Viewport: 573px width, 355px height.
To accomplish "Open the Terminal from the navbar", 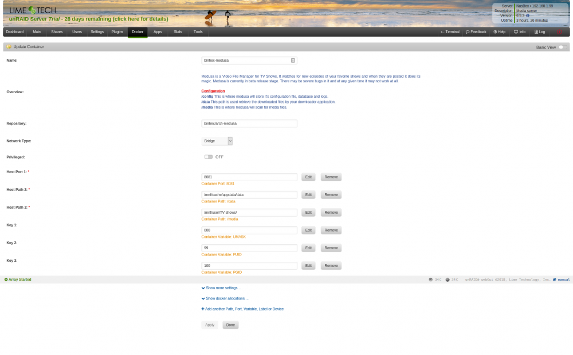I will pos(450,32).
